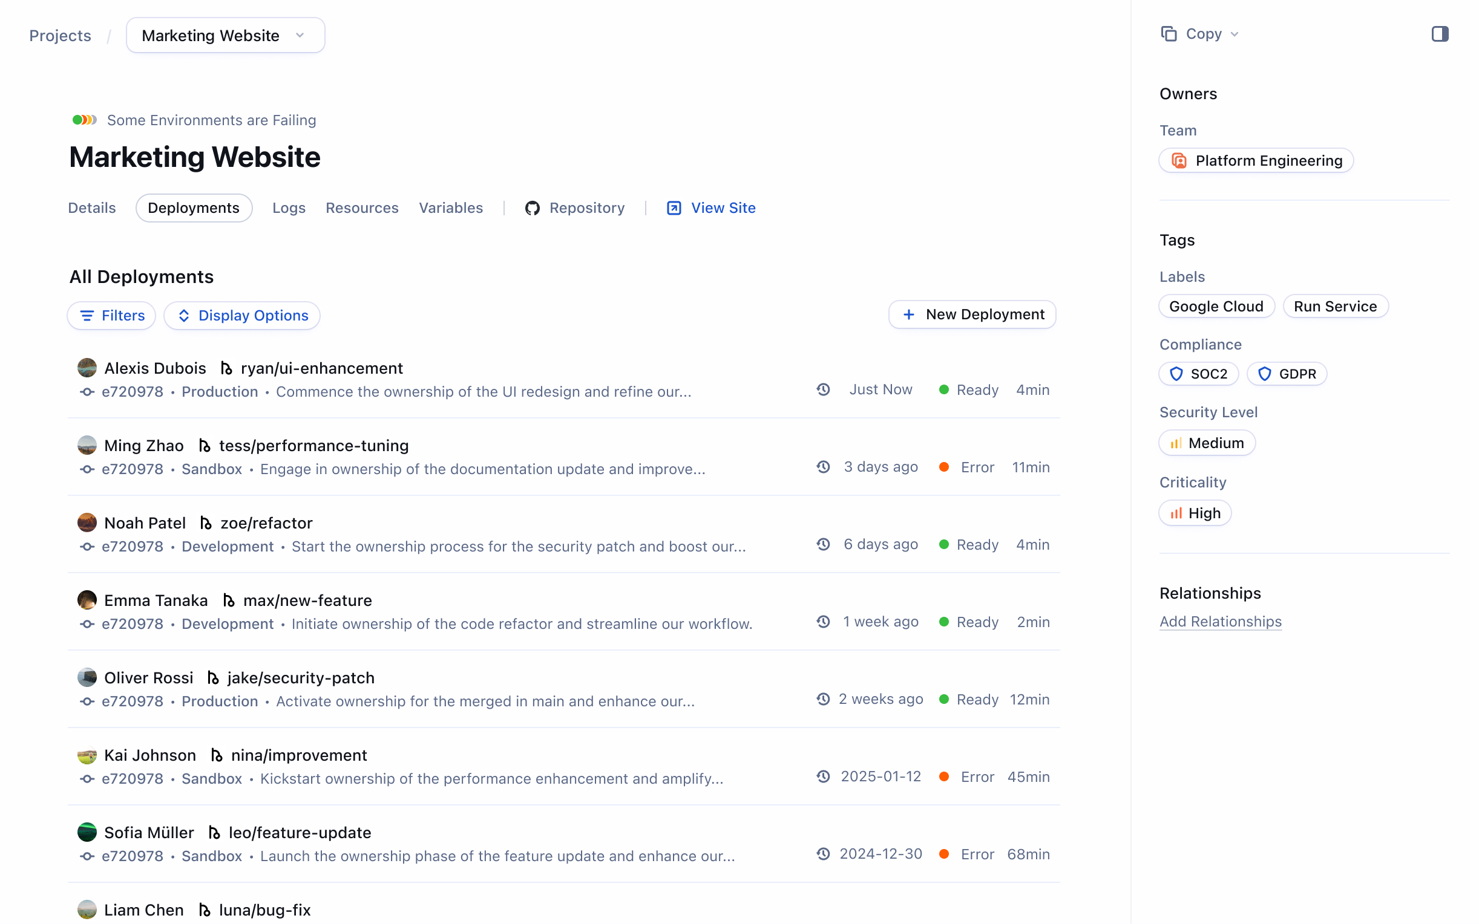Create a New Deployment

click(972, 314)
